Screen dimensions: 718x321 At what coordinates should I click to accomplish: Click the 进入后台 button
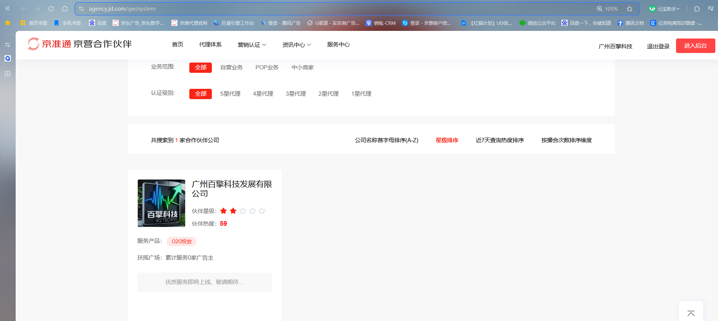click(695, 46)
